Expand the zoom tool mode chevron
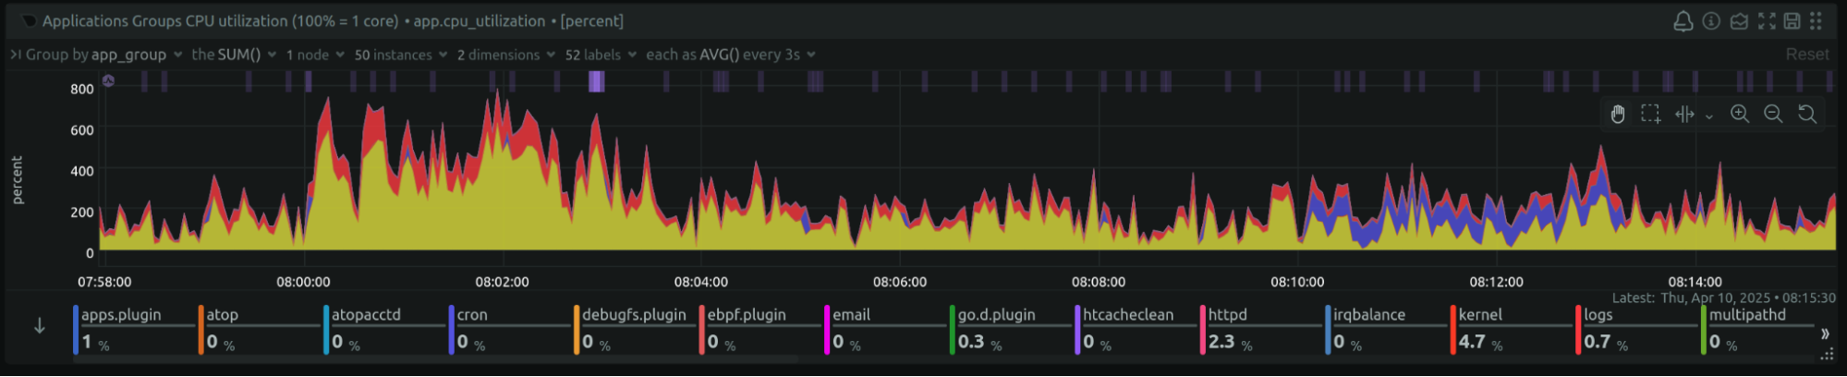The image size is (1847, 377). click(1709, 116)
